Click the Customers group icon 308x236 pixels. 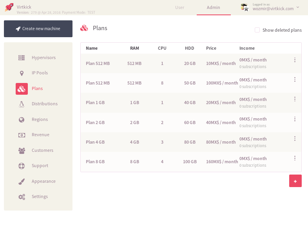[22, 150]
